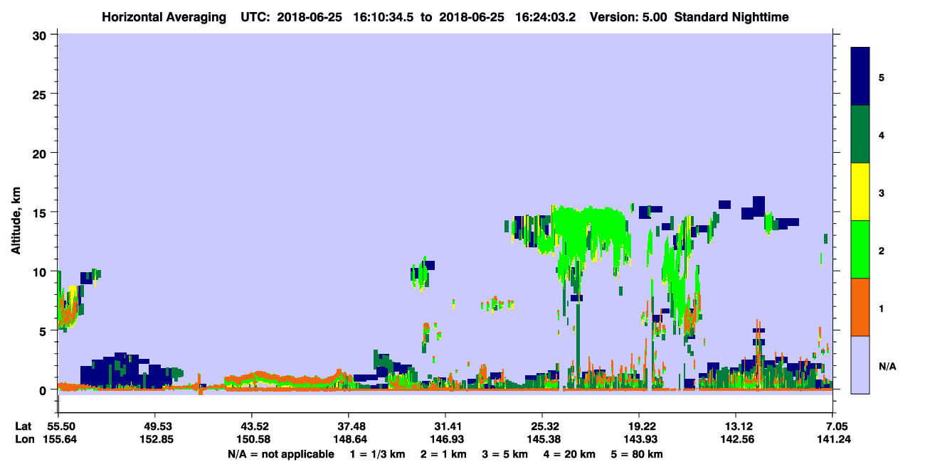Click legend text '1 = 1/3 km'
This screenshot has width=925, height=474.
pyautogui.click(x=379, y=454)
